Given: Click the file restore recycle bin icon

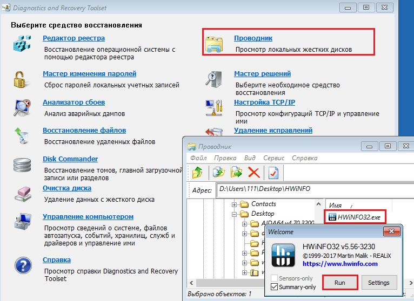Looking at the screenshot, I should tap(22, 135).
